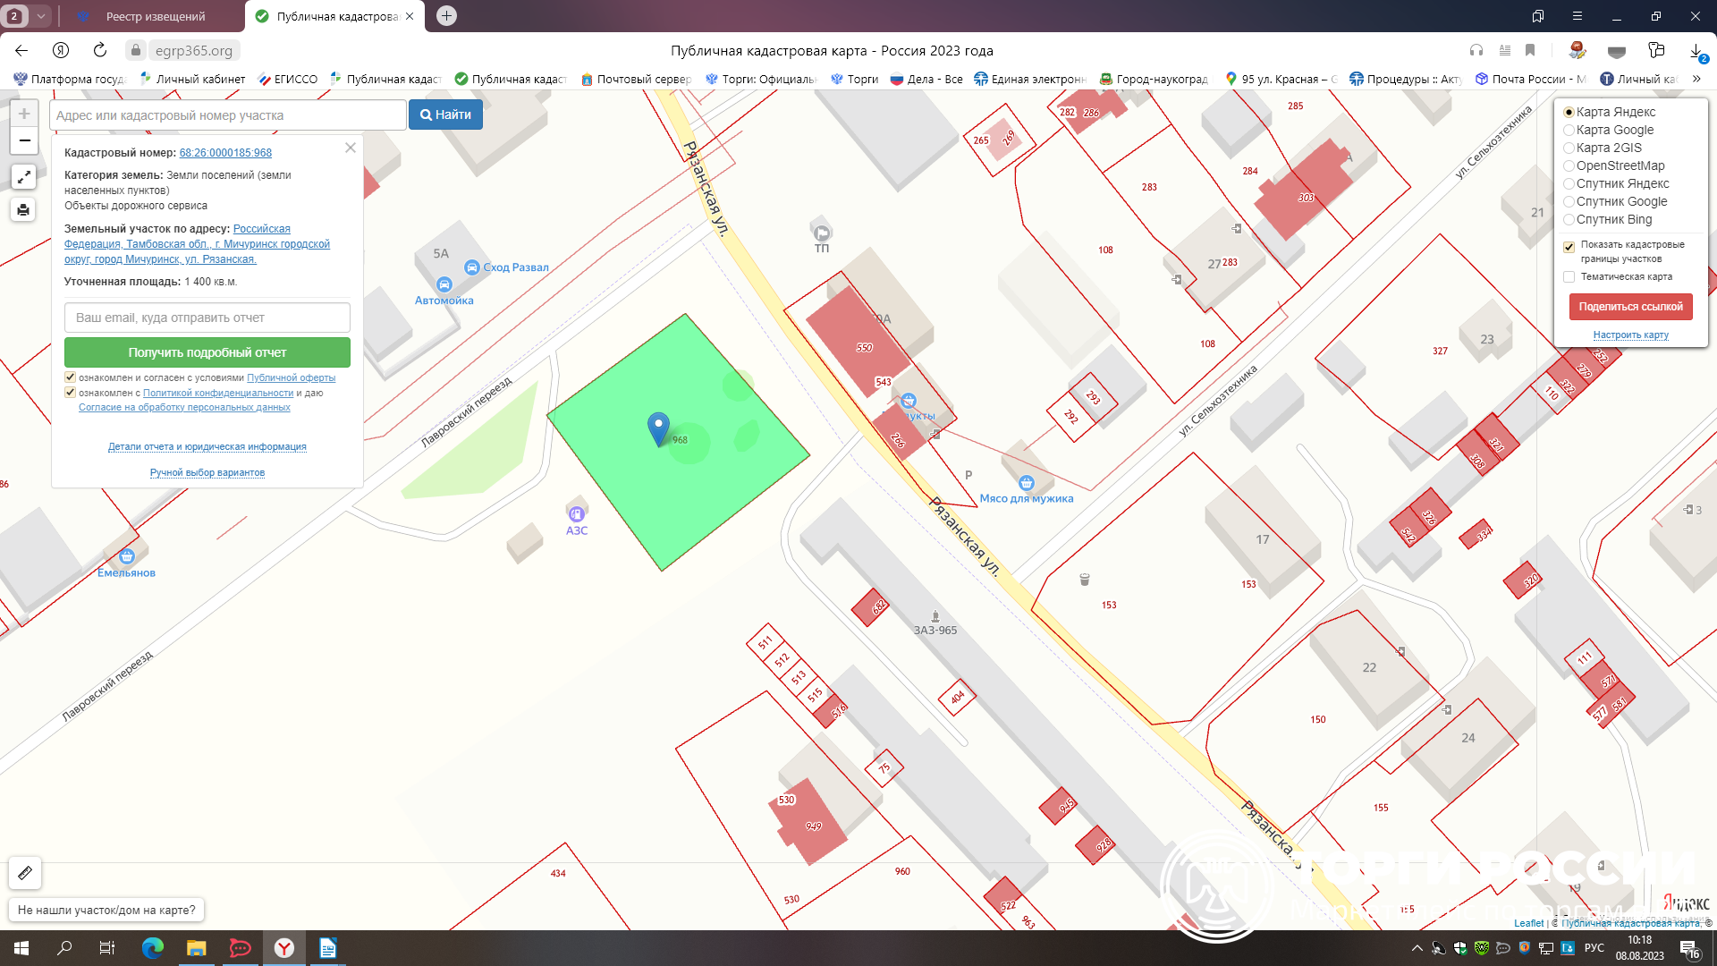Select OpenStreetMap base map
The height and width of the screenshot is (966, 1717).
(1569, 165)
